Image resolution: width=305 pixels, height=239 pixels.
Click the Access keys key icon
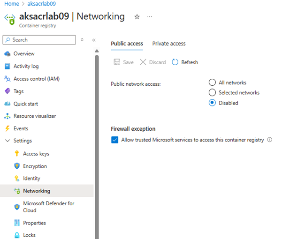pos(17,154)
